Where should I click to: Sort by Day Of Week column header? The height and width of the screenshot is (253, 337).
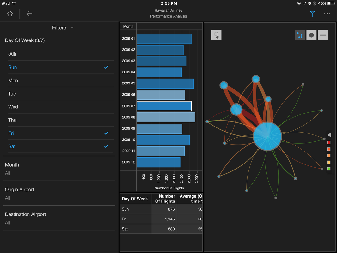tap(136, 199)
